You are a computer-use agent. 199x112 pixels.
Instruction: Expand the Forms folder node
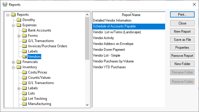pos(19,36)
